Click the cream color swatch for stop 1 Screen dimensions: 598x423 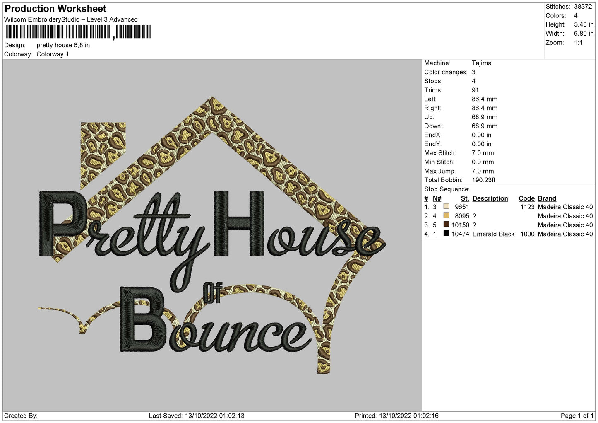point(446,206)
